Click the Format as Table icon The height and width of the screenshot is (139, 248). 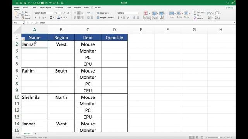pyautogui.click(x=154, y=14)
